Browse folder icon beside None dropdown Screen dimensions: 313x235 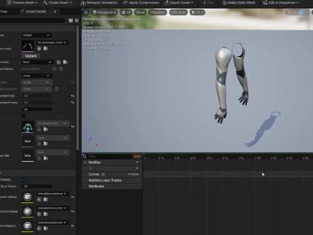[x=65, y=62]
